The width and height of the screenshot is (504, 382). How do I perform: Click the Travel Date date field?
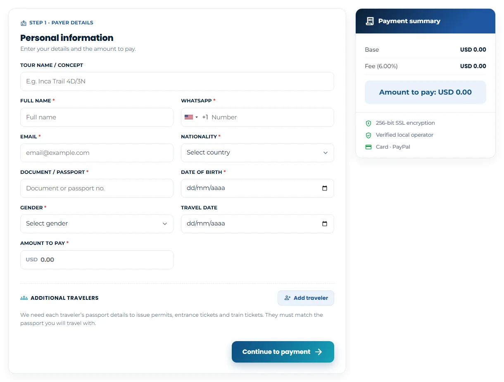coord(257,224)
